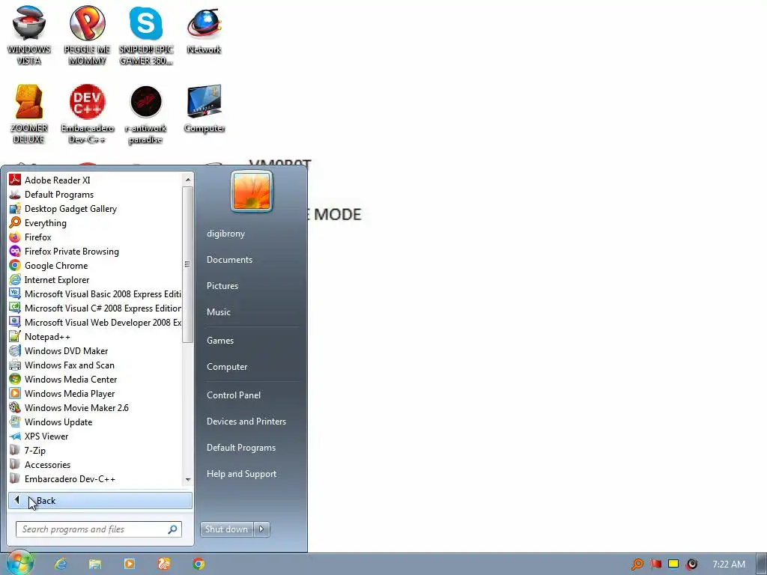Open Internet Explorer from the taskbar
Viewport: 767px width, 575px height.
click(61, 564)
